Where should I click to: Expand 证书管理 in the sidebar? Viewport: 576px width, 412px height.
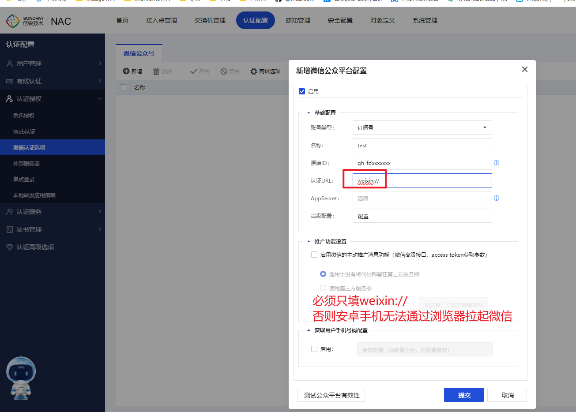click(53, 229)
